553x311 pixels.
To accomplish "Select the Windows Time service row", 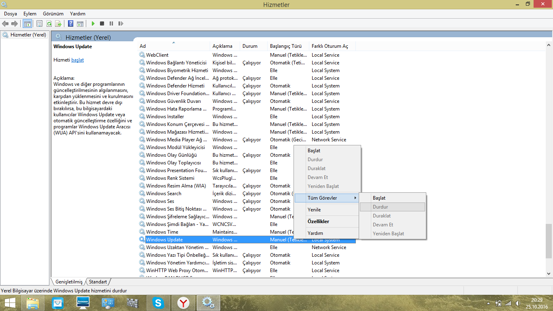I will click(x=247, y=232).
